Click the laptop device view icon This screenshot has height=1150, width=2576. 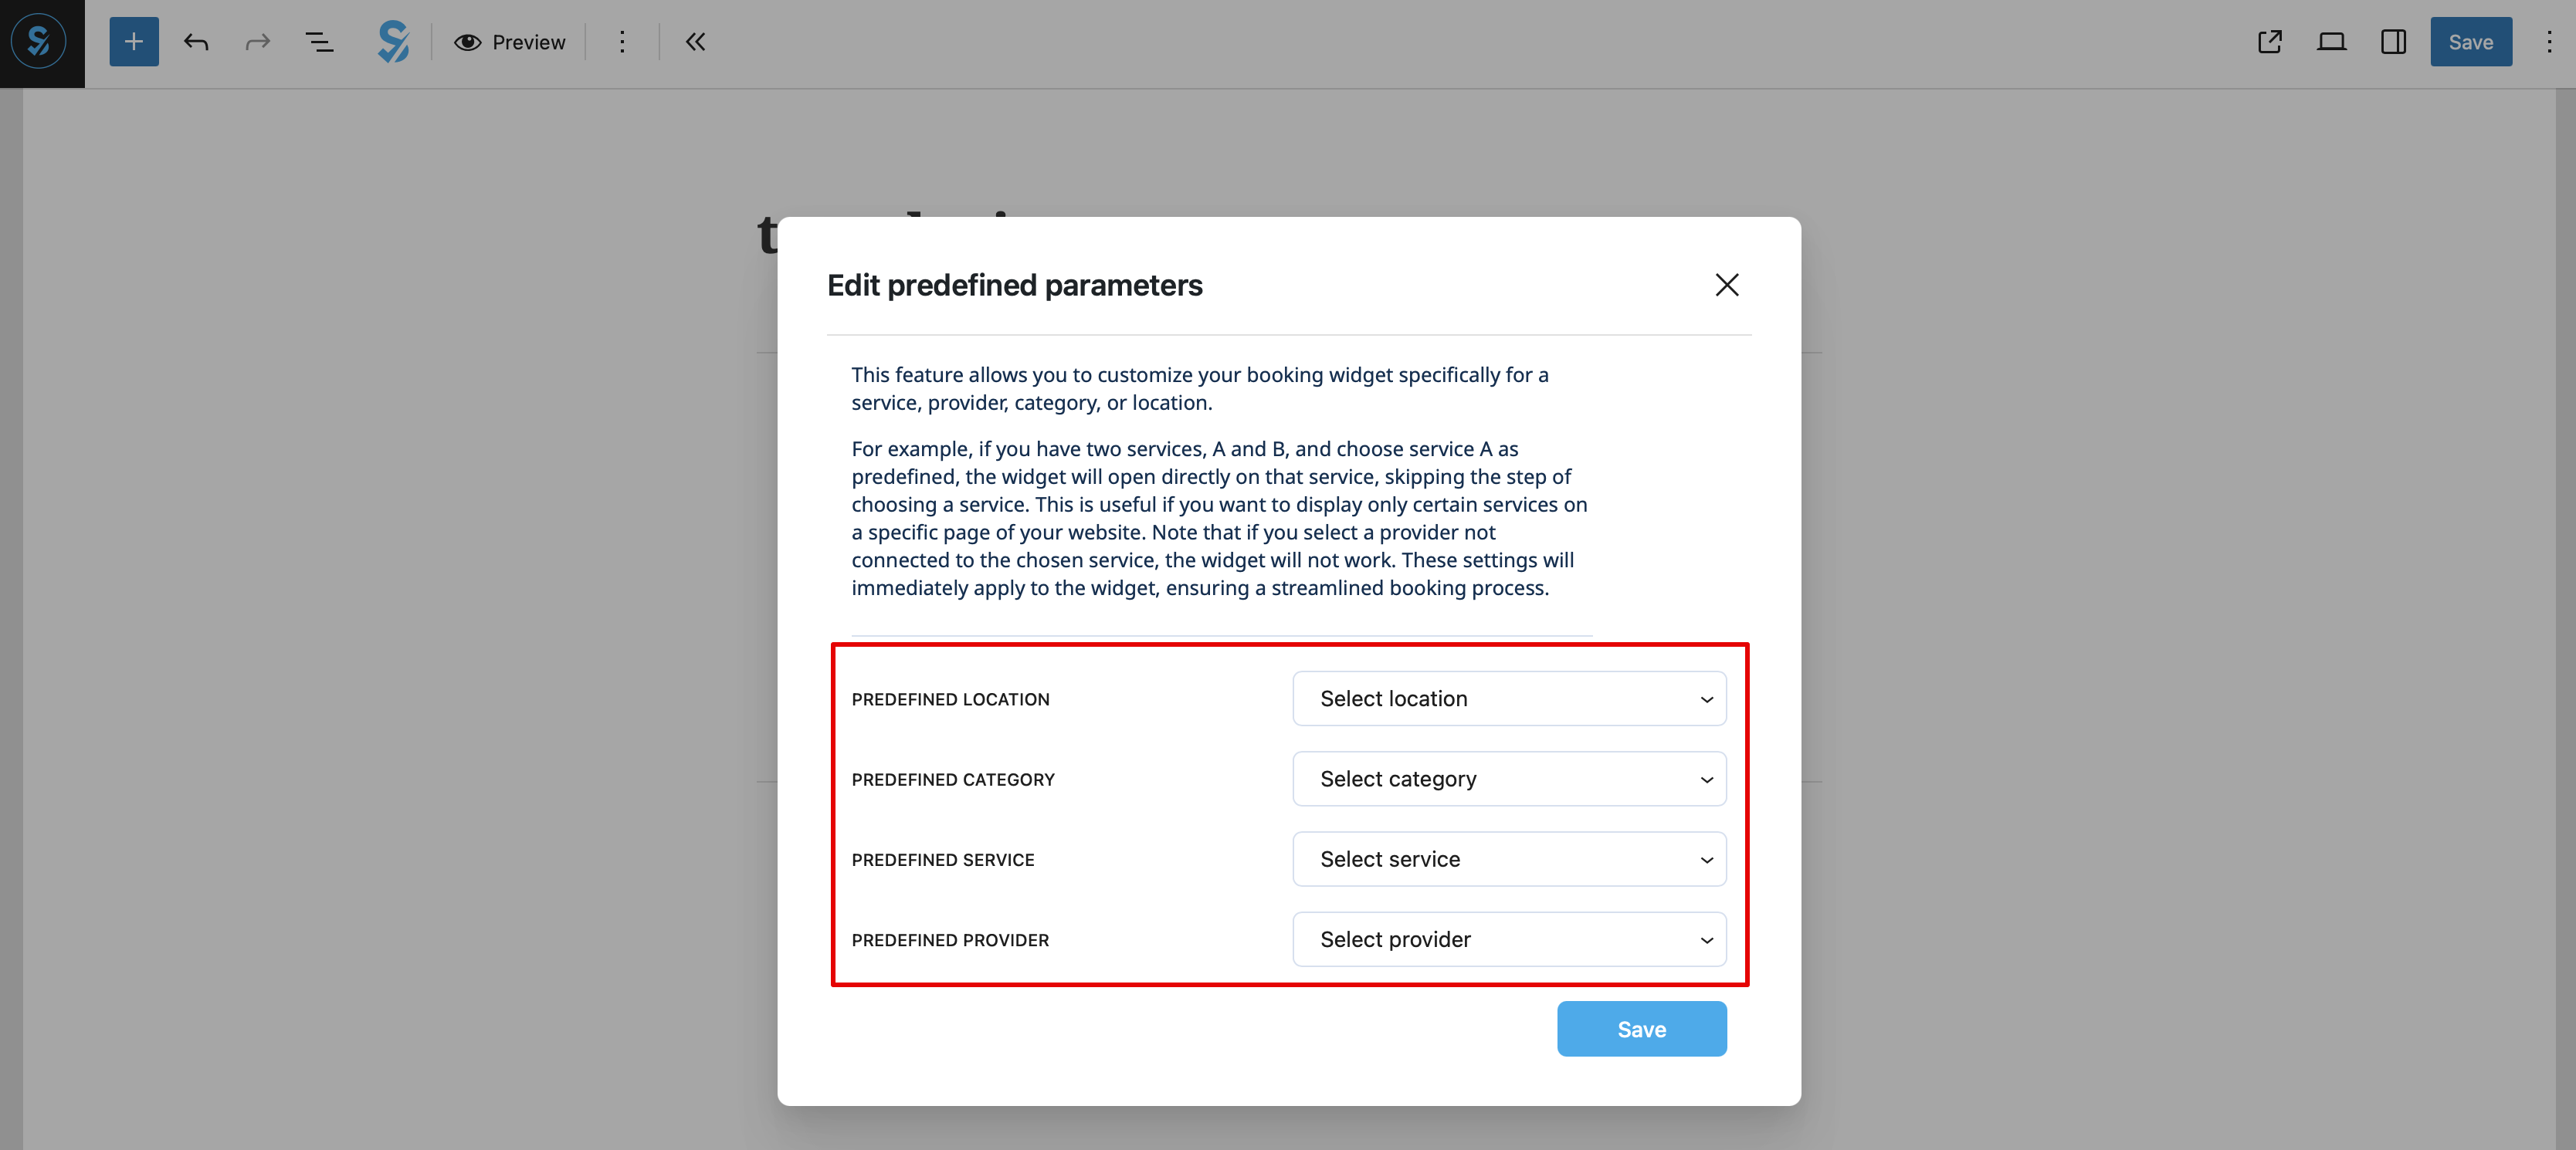click(2331, 42)
